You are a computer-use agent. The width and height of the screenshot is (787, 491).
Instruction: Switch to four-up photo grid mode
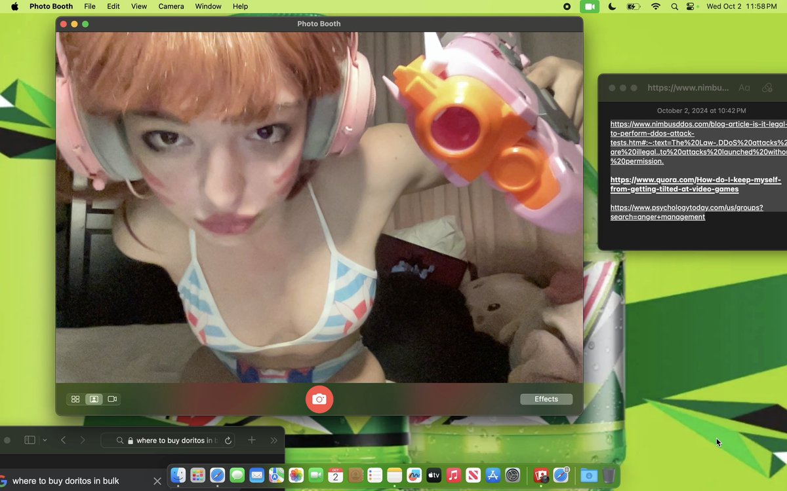pos(75,399)
